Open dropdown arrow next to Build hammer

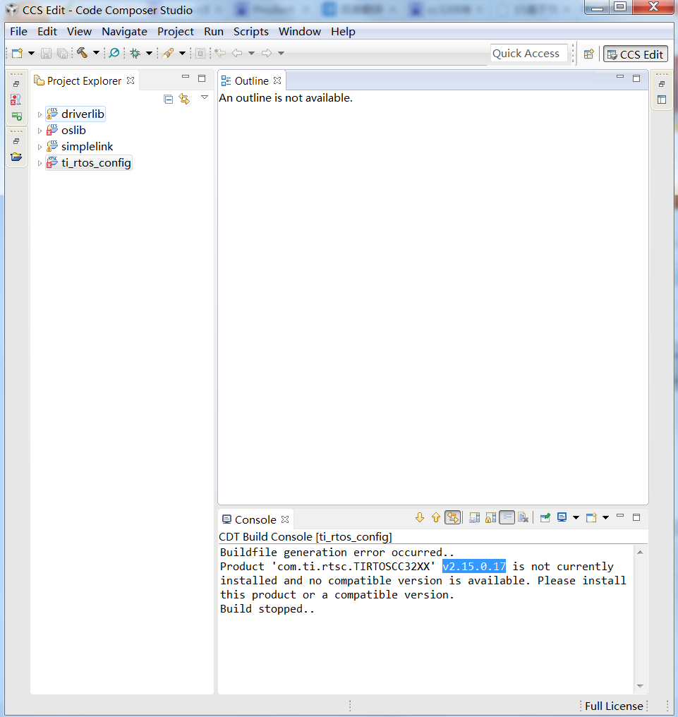pyautogui.click(x=96, y=53)
